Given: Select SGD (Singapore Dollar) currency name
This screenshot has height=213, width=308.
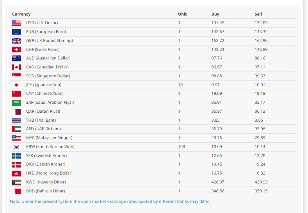Looking at the screenshot, I should point(48,76).
